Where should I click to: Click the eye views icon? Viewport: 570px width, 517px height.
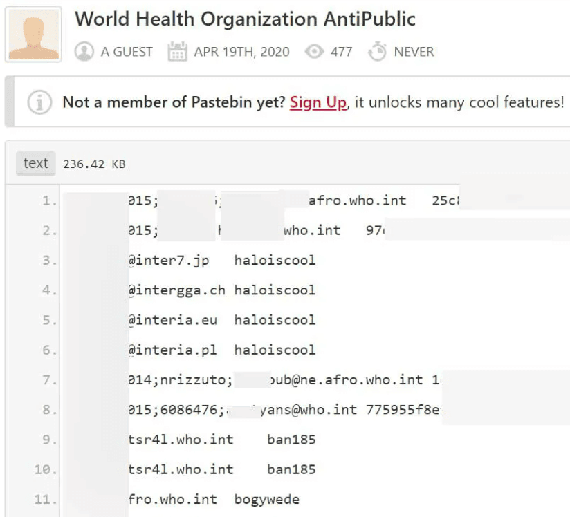point(315,52)
